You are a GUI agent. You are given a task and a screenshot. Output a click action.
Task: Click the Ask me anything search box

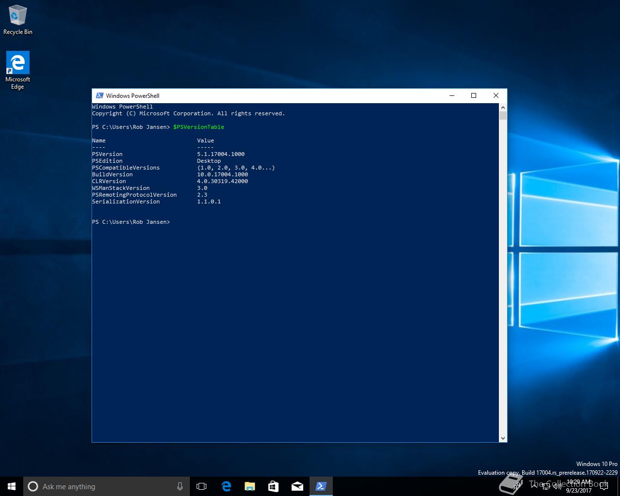tap(106, 486)
